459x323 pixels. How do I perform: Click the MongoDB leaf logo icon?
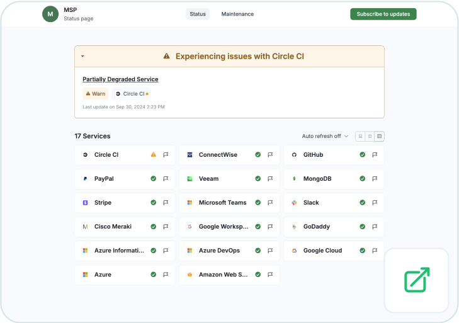[294, 179]
